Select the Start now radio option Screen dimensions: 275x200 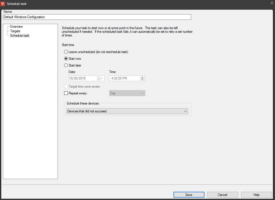pyautogui.click(x=66, y=59)
